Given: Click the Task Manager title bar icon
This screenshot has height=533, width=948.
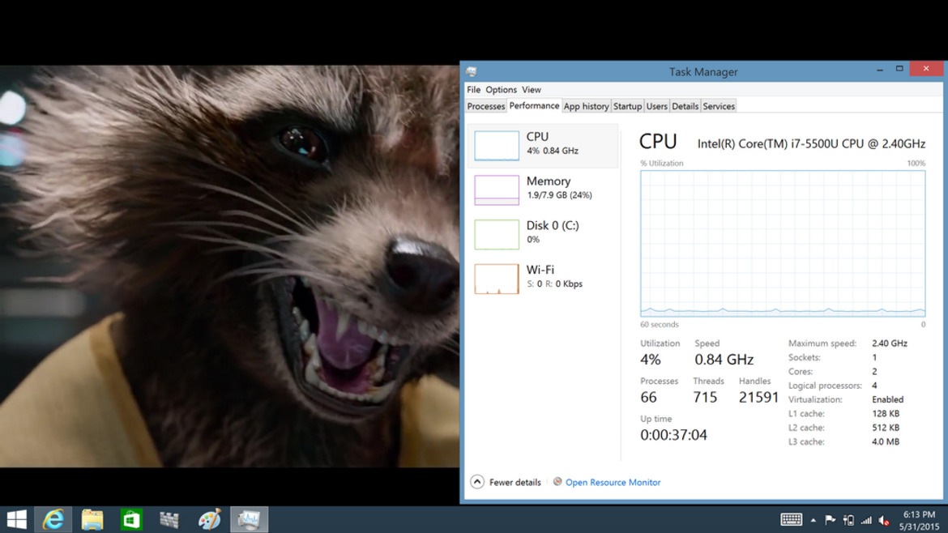Looking at the screenshot, I should 472,71.
